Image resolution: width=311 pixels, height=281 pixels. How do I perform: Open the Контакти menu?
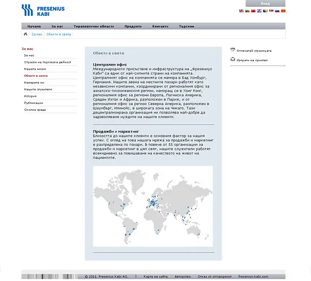point(161,27)
